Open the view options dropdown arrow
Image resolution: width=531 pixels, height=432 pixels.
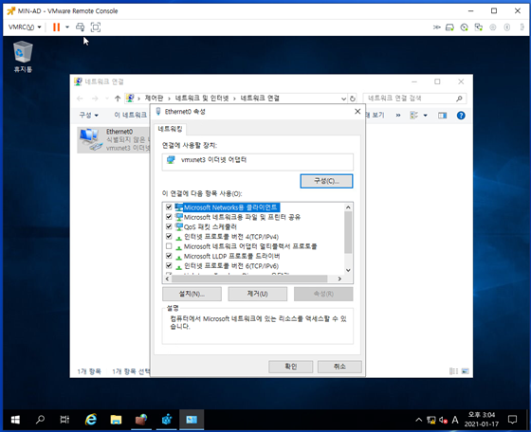point(426,116)
